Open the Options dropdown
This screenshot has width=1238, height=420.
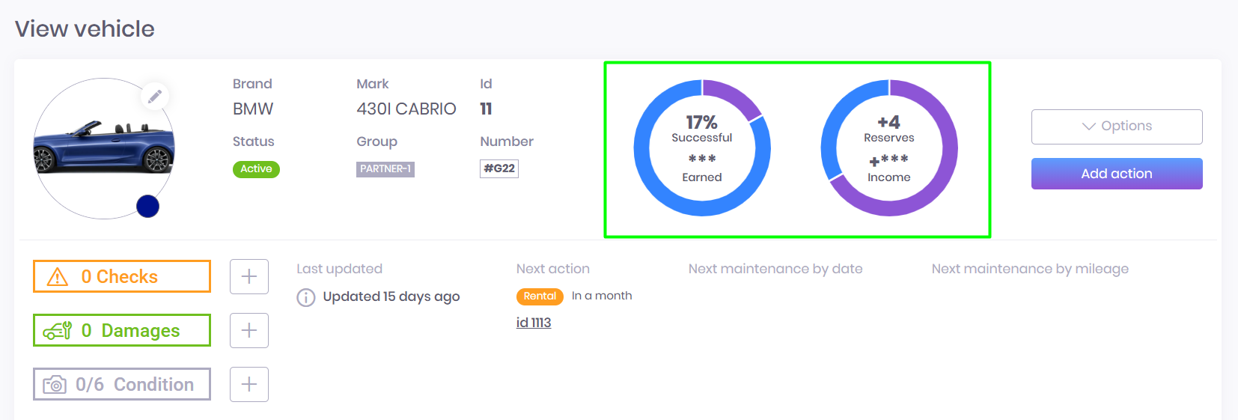click(1116, 127)
